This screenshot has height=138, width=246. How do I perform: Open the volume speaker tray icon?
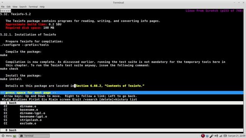click(216, 136)
